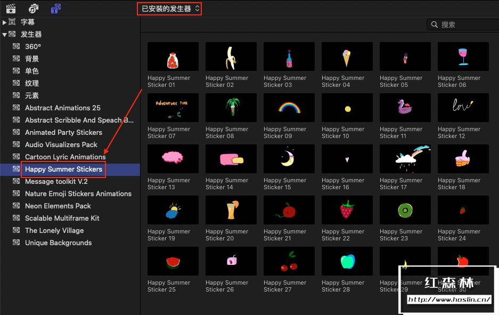Viewport: 499px width, 315px height.
Task: Click the icon beside Neon Elements Pack
Action: coord(16,205)
